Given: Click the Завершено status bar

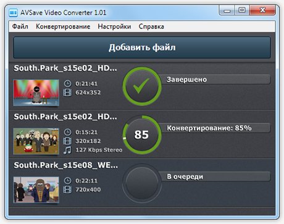Looking at the screenshot, I should point(215,80).
